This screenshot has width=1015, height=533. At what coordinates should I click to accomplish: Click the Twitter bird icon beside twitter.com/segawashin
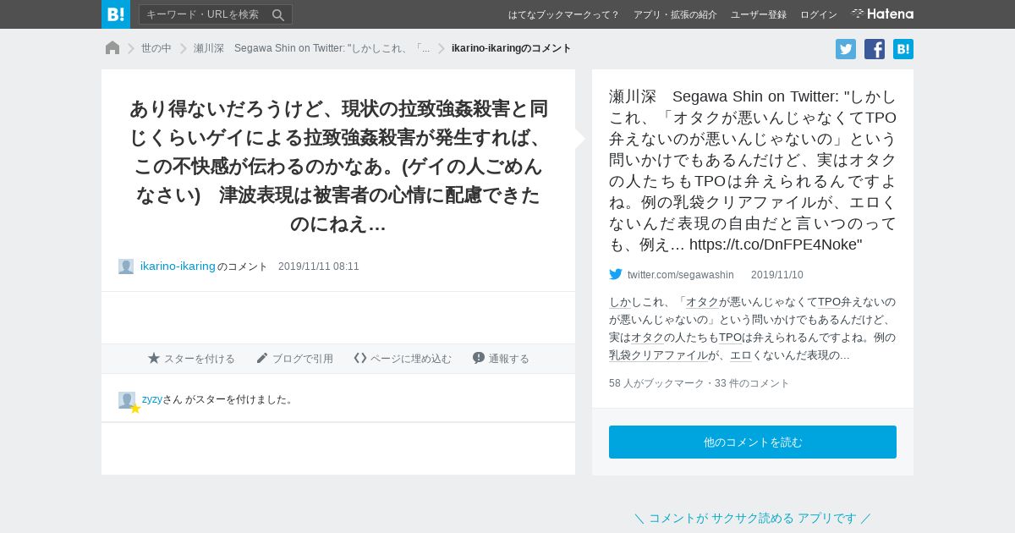tap(616, 274)
